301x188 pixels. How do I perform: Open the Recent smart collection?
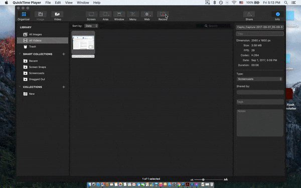pyautogui.click(x=43, y=61)
